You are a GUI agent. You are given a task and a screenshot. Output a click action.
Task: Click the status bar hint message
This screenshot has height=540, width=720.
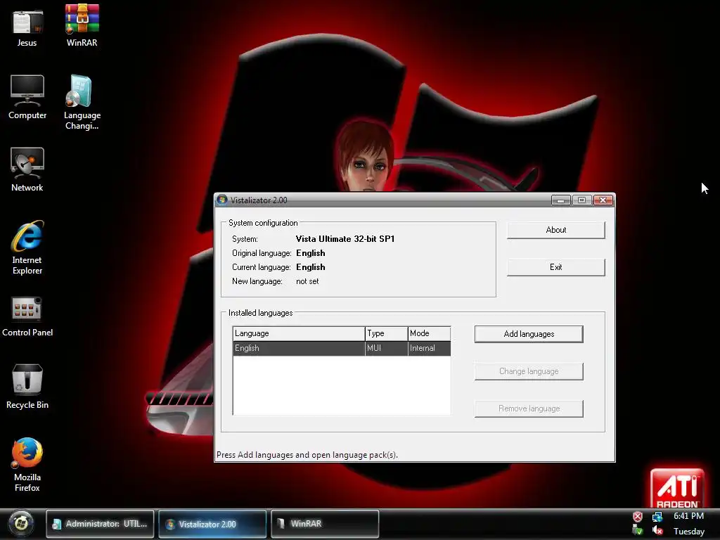coord(307,455)
